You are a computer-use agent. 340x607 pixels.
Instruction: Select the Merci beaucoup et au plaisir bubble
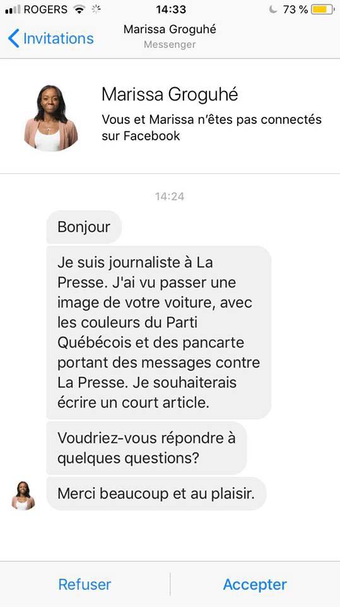click(x=156, y=494)
